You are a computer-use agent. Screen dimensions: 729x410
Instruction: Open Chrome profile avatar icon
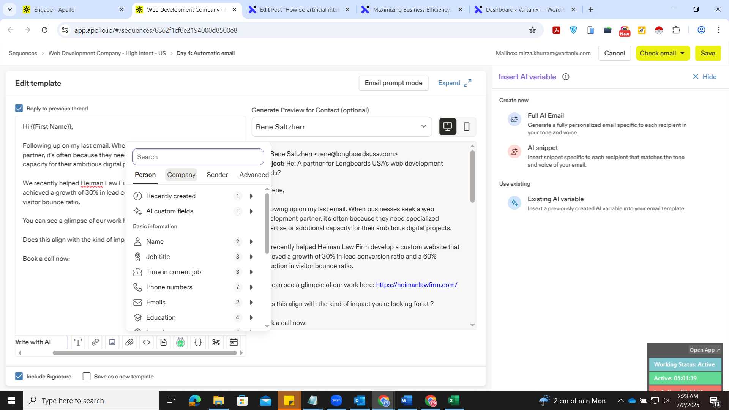point(701,30)
